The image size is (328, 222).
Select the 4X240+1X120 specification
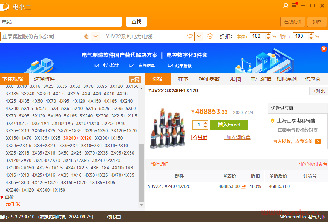[20, 190]
